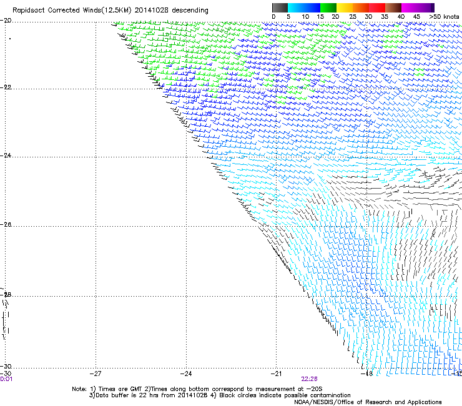
Task: Click the NOAA/NESDIS credit line
Action: coord(368,402)
